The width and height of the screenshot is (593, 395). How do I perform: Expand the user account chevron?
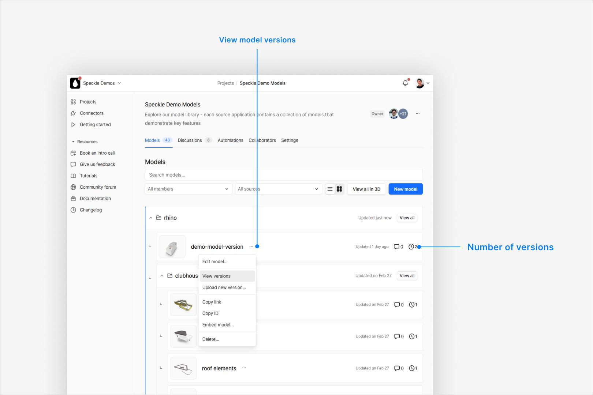click(428, 83)
